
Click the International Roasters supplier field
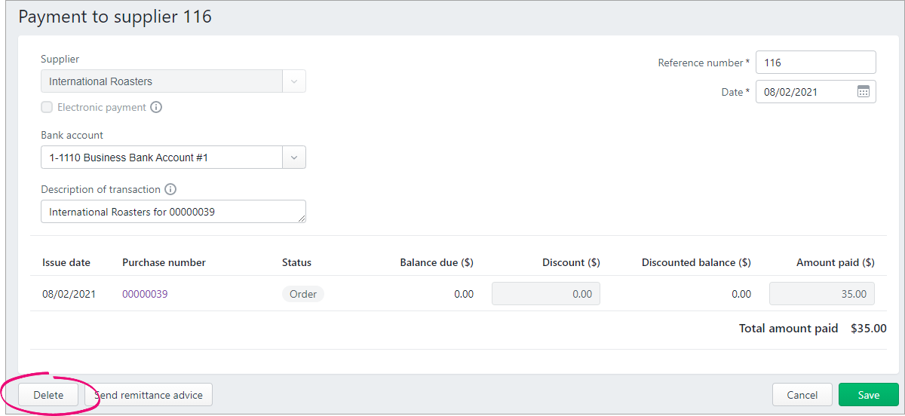[x=161, y=81]
